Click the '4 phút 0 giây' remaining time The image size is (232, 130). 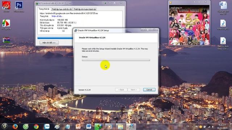62,28
